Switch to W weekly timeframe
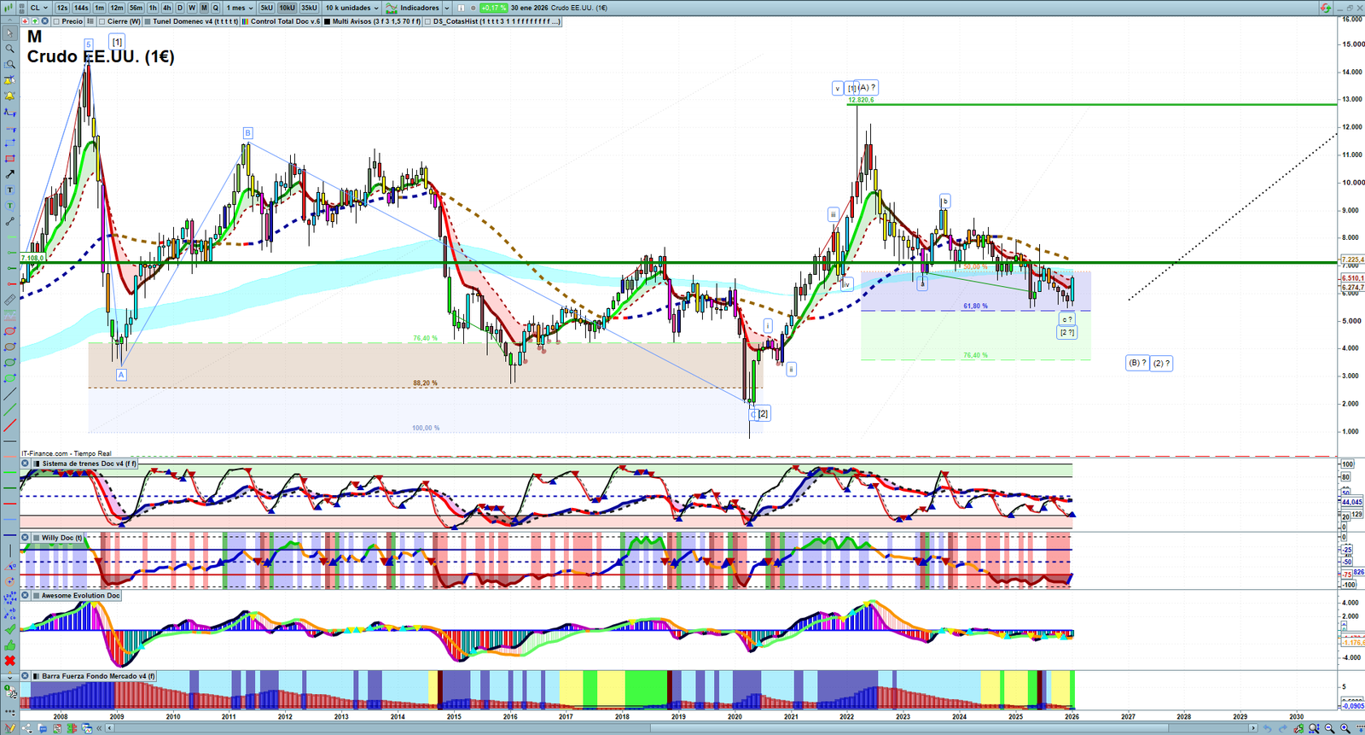Screen dimensions: 1365x735 coord(192,8)
